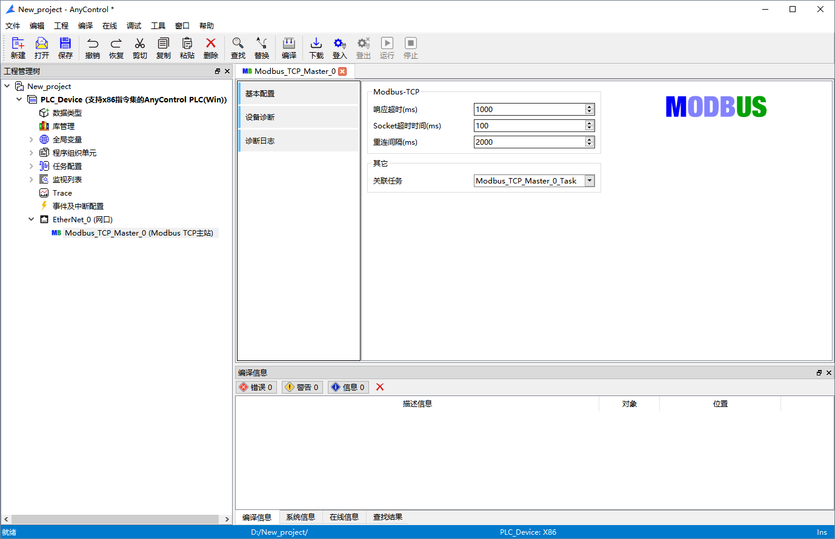Click the 撤销 (Undo) toolbar icon
Image resolution: width=835 pixels, height=539 pixels.
click(93, 43)
